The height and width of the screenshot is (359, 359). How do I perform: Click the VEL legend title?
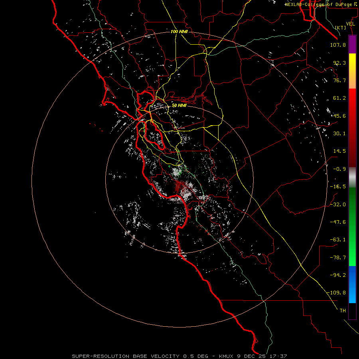pos(350,24)
